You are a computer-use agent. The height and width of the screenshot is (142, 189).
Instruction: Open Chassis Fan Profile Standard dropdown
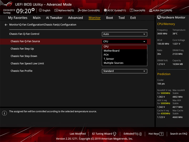coord(124,71)
